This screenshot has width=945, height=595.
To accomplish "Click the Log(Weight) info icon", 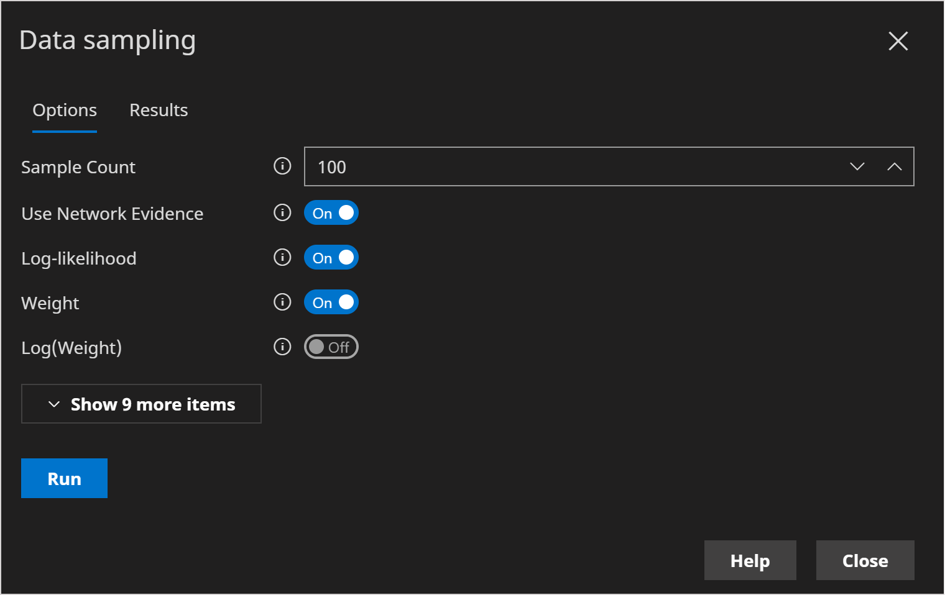I will click(x=282, y=347).
